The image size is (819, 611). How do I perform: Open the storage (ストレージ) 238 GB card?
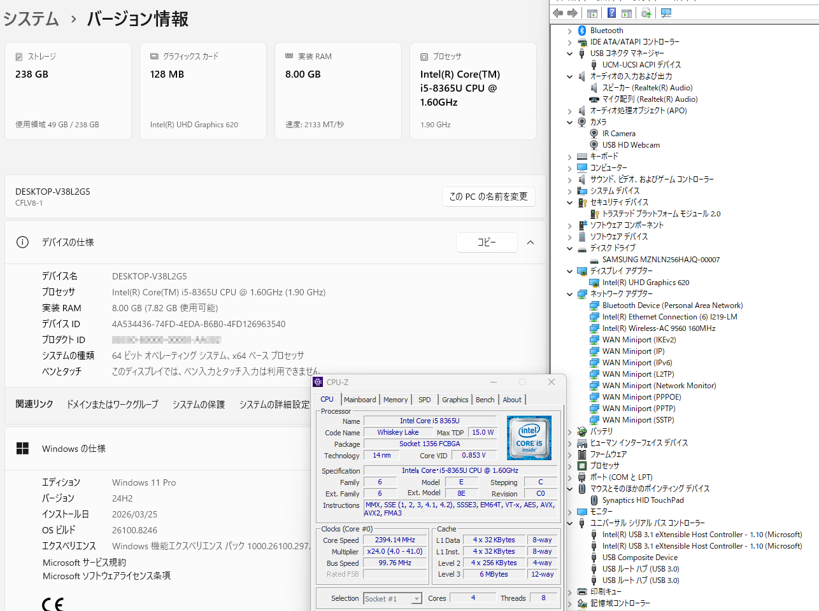[x=68, y=91]
